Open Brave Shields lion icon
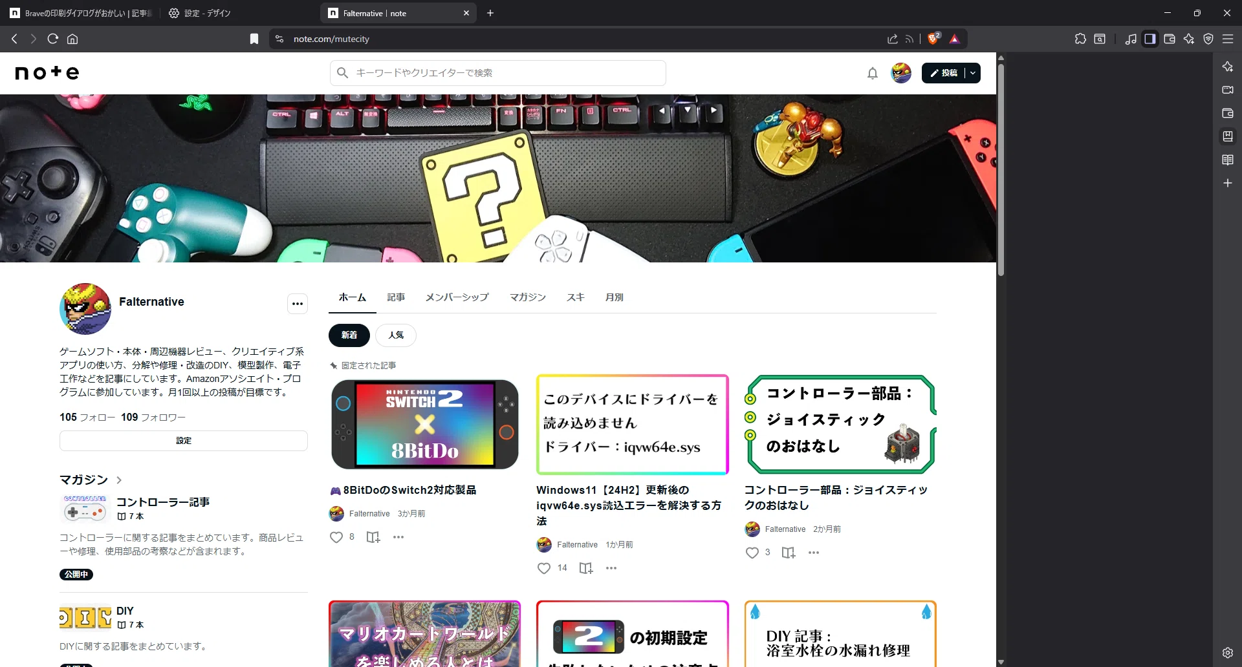This screenshot has width=1242, height=667. tap(933, 39)
